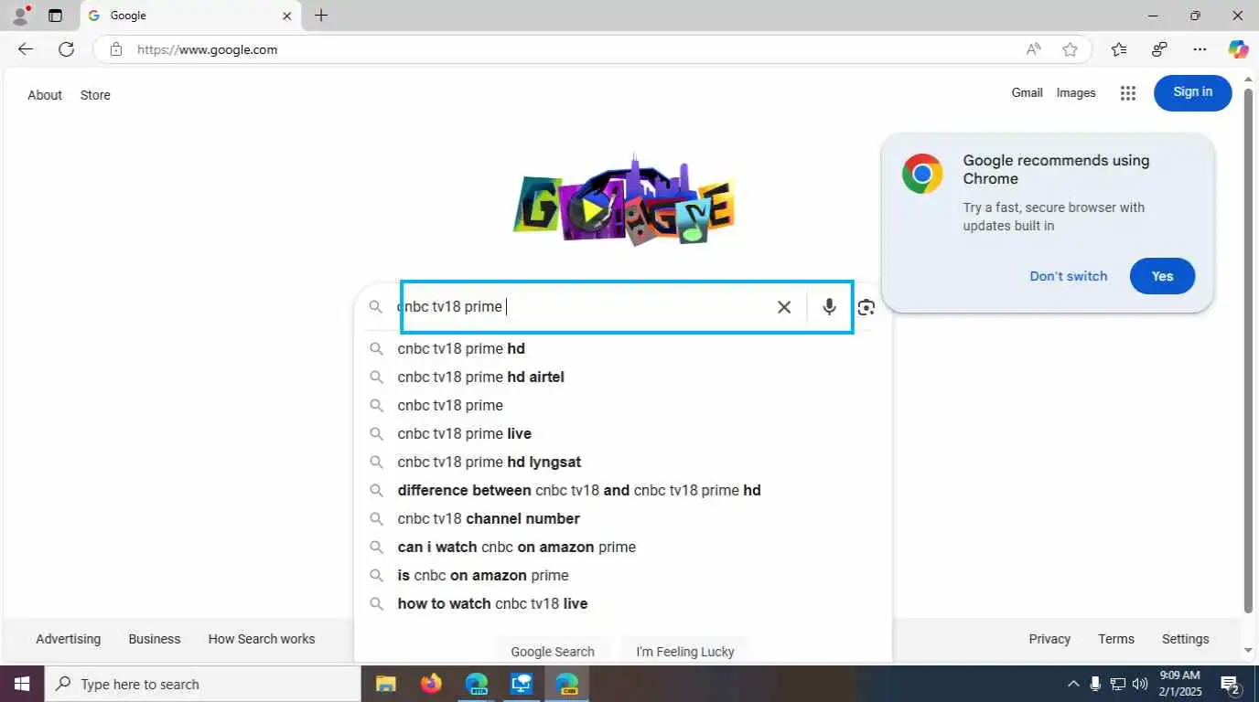Open the Business footer link
Image resolution: width=1259 pixels, height=702 pixels.
coord(155,639)
